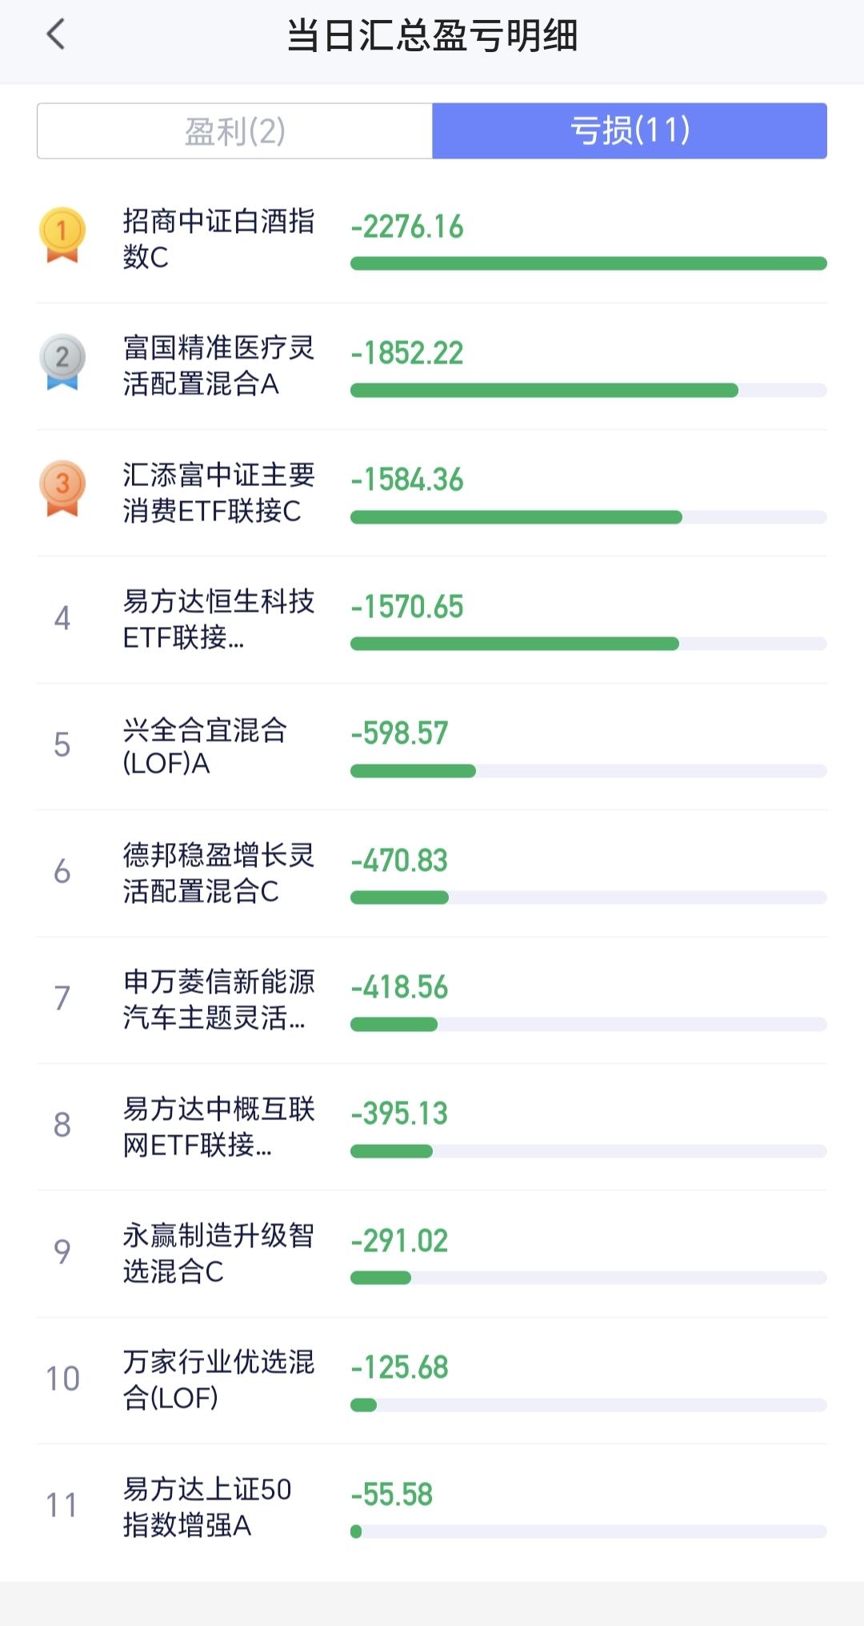Open 德邦稳盈增长灵活配置混合C entry

(x=432, y=873)
